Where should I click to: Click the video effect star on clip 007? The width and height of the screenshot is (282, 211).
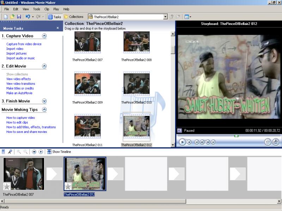7,186
